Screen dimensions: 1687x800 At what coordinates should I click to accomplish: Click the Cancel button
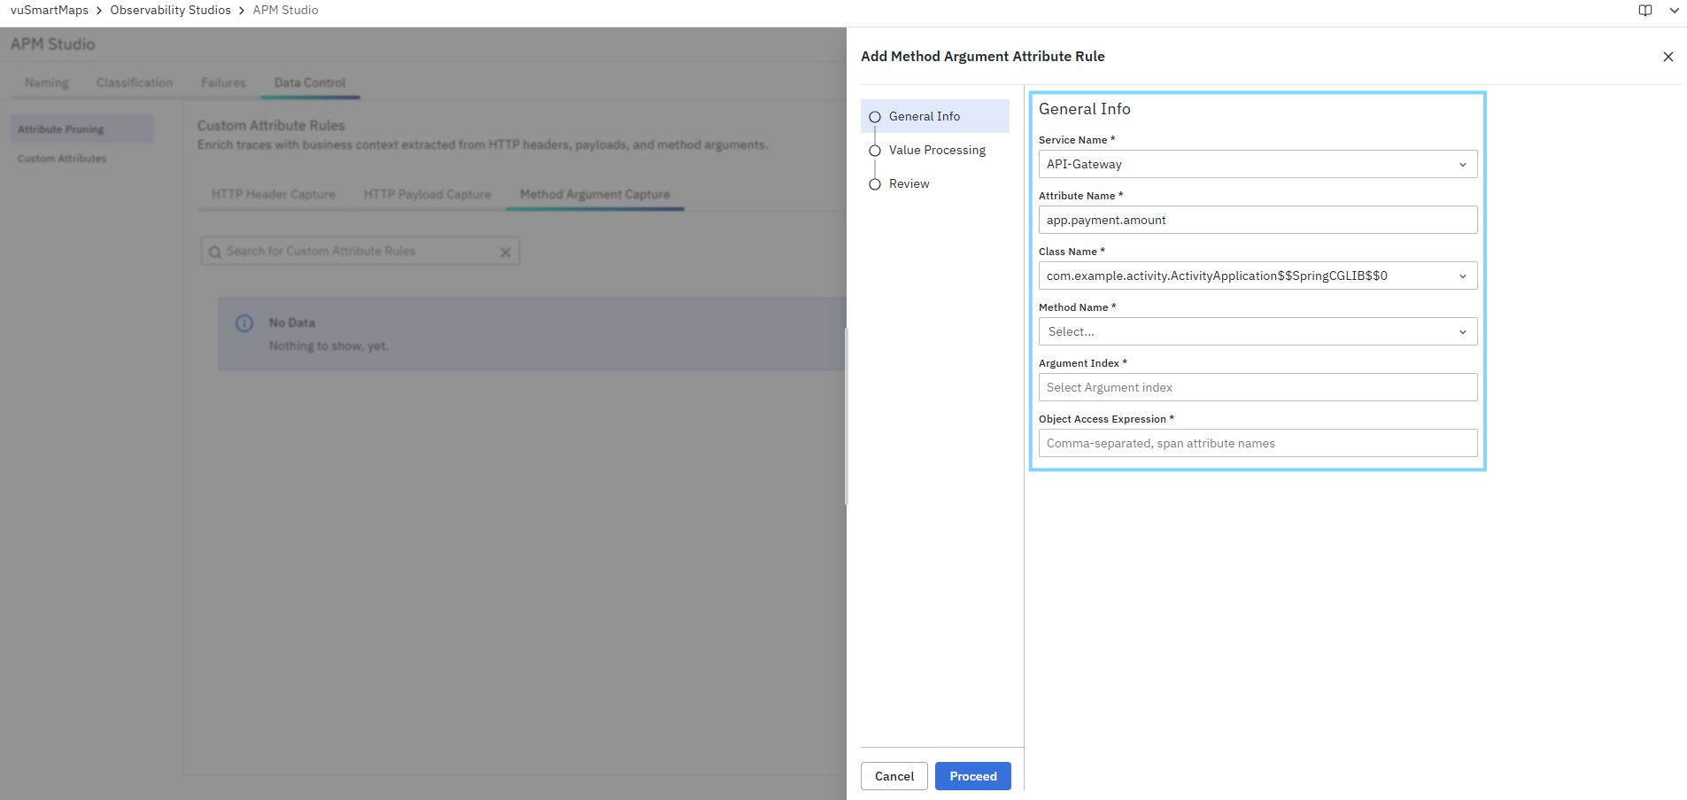click(x=894, y=776)
